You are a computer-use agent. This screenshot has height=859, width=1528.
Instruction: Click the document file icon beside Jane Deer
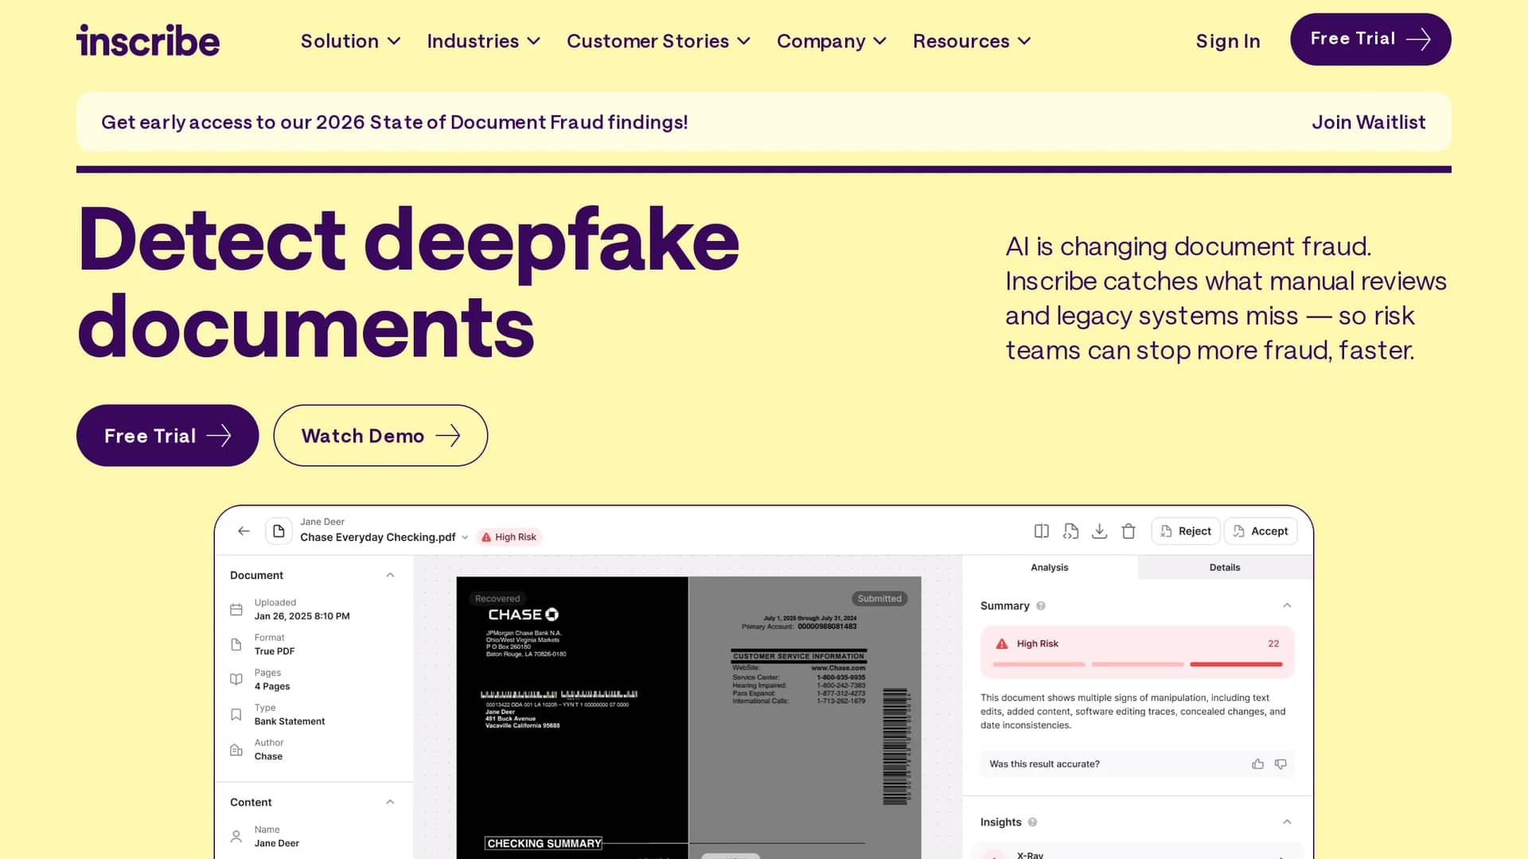[279, 531]
